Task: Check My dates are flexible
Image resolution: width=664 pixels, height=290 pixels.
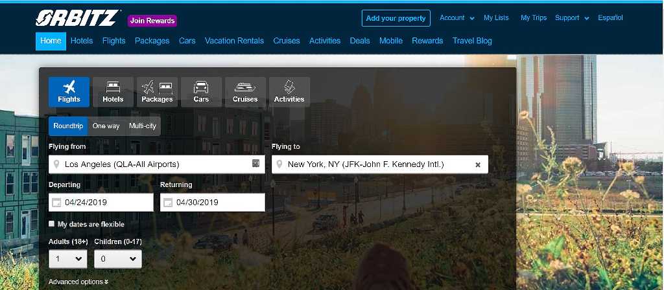Action: pos(52,223)
